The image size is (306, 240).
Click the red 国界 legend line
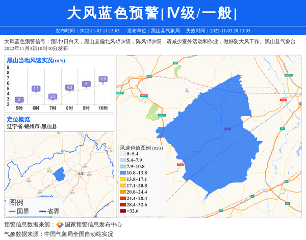[x=12, y=212]
